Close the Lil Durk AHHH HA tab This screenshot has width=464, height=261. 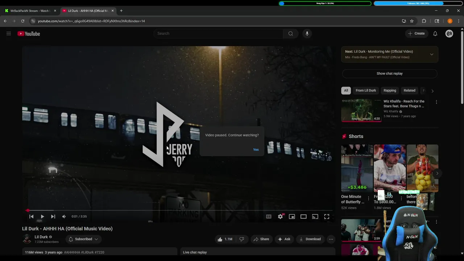tap(112, 11)
